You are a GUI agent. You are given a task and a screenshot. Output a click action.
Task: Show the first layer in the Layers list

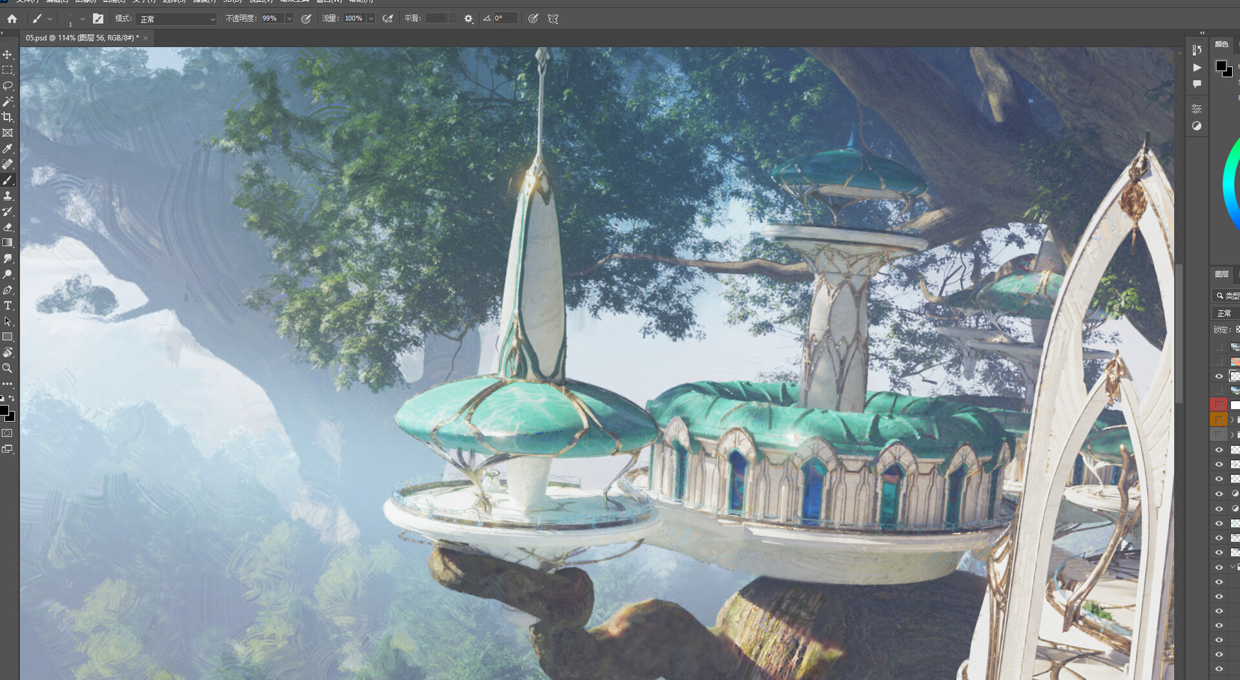pos(1219,347)
